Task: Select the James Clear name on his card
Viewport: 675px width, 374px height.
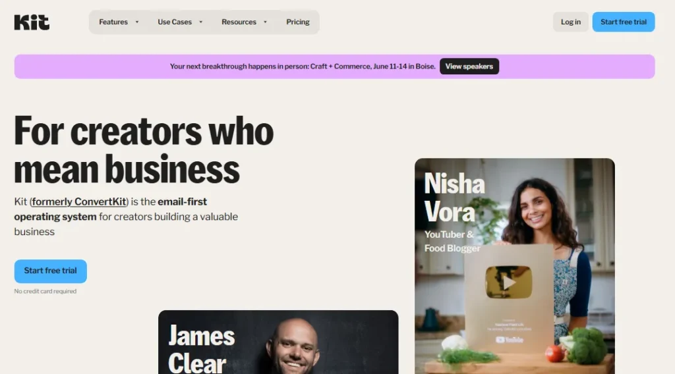Action: point(202,348)
